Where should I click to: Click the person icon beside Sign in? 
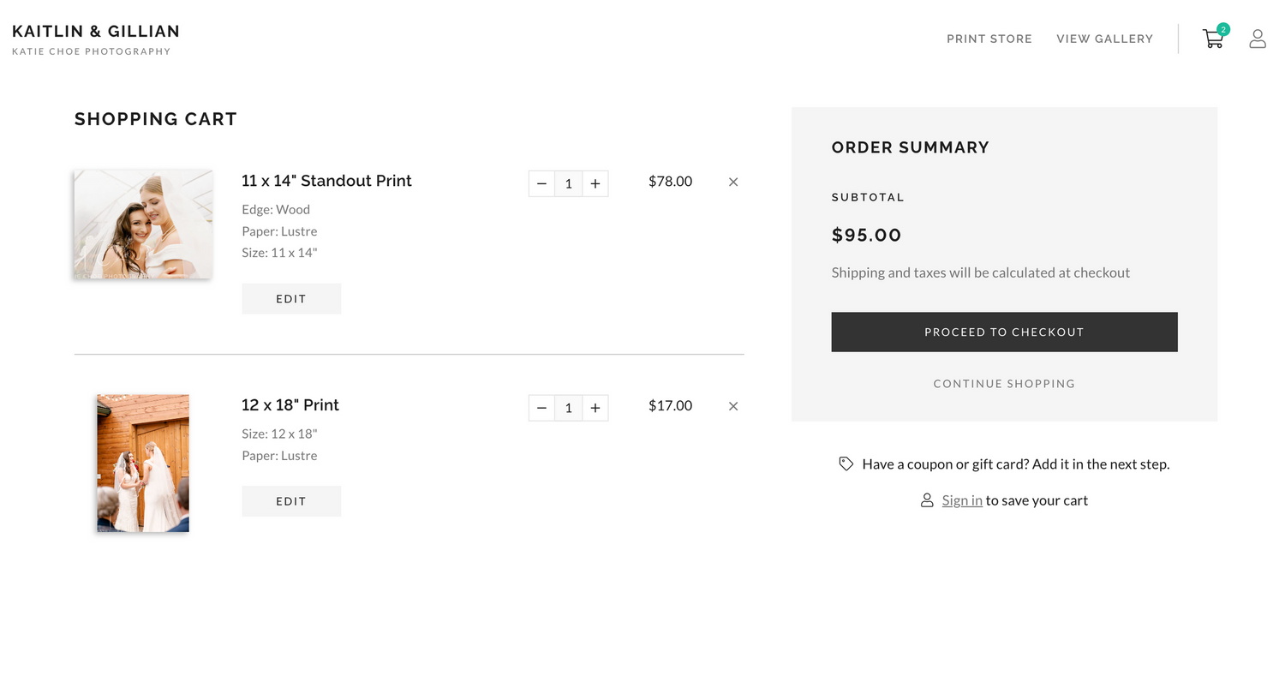(x=927, y=500)
